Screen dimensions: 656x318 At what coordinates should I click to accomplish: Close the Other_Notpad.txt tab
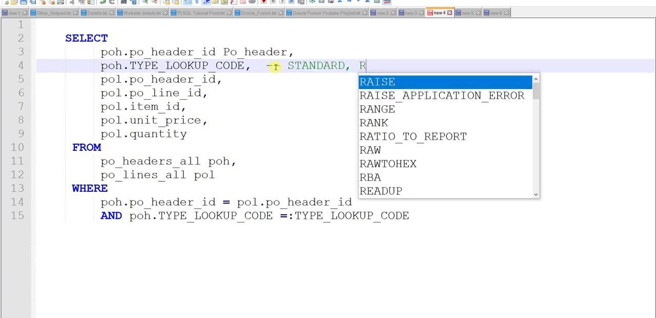click(x=76, y=13)
